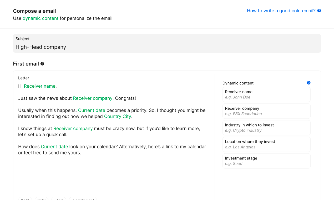
Task: Click Industry in which to invest field
Action: tap(266, 128)
